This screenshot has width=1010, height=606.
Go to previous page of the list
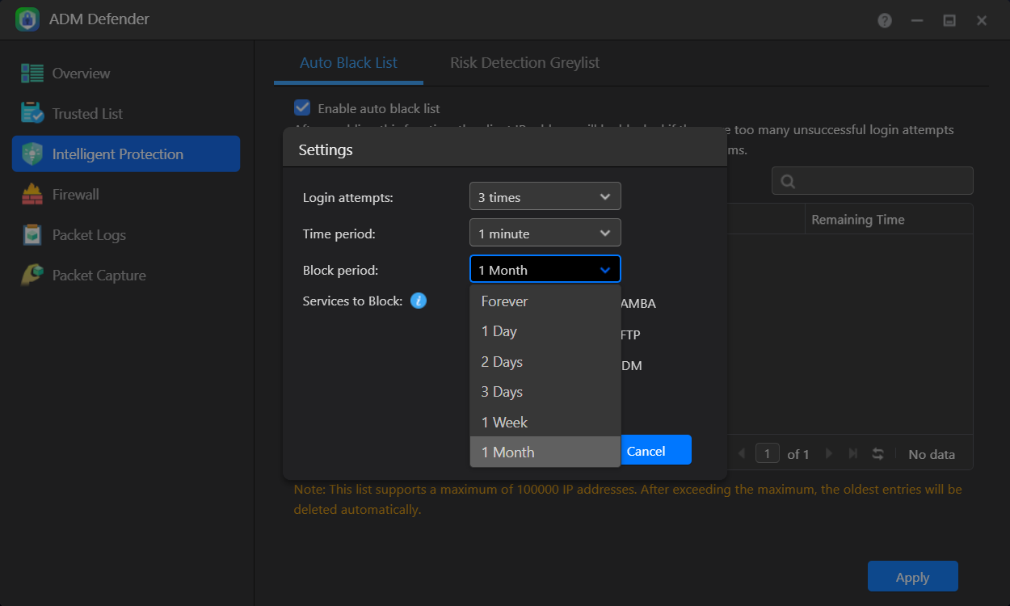click(742, 454)
